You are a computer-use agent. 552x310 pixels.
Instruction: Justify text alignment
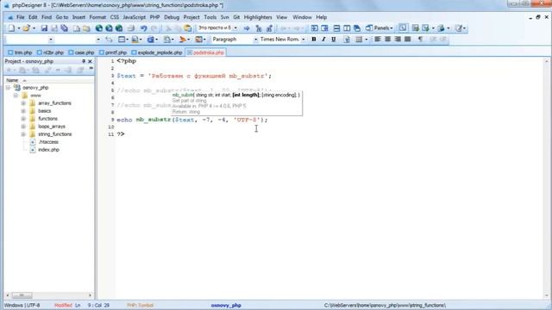click(408, 39)
